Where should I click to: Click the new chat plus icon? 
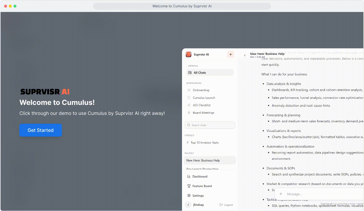(x=230, y=55)
